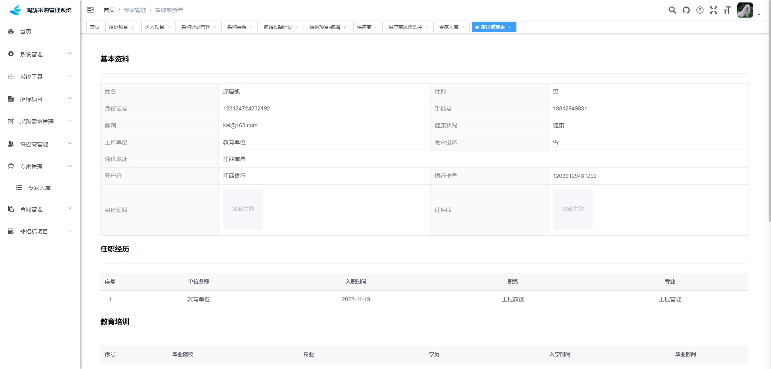Click the 系统管理 gear icon
The width and height of the screenshot is (771, 369).
[x=11, y=54]
